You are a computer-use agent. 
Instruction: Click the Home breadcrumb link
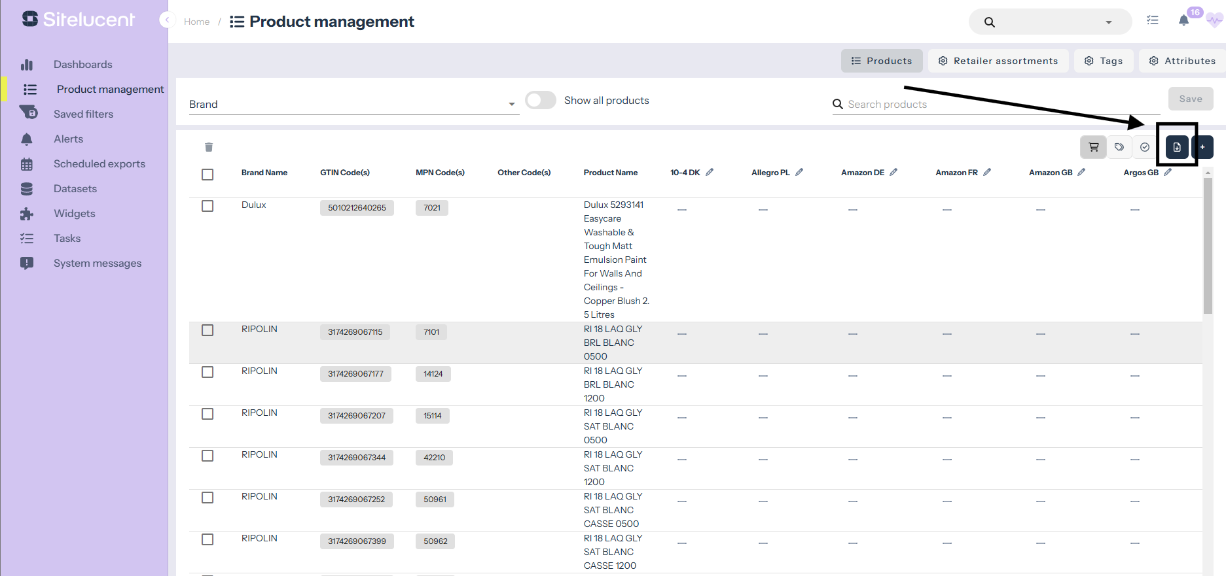click(x=196, y=22)
